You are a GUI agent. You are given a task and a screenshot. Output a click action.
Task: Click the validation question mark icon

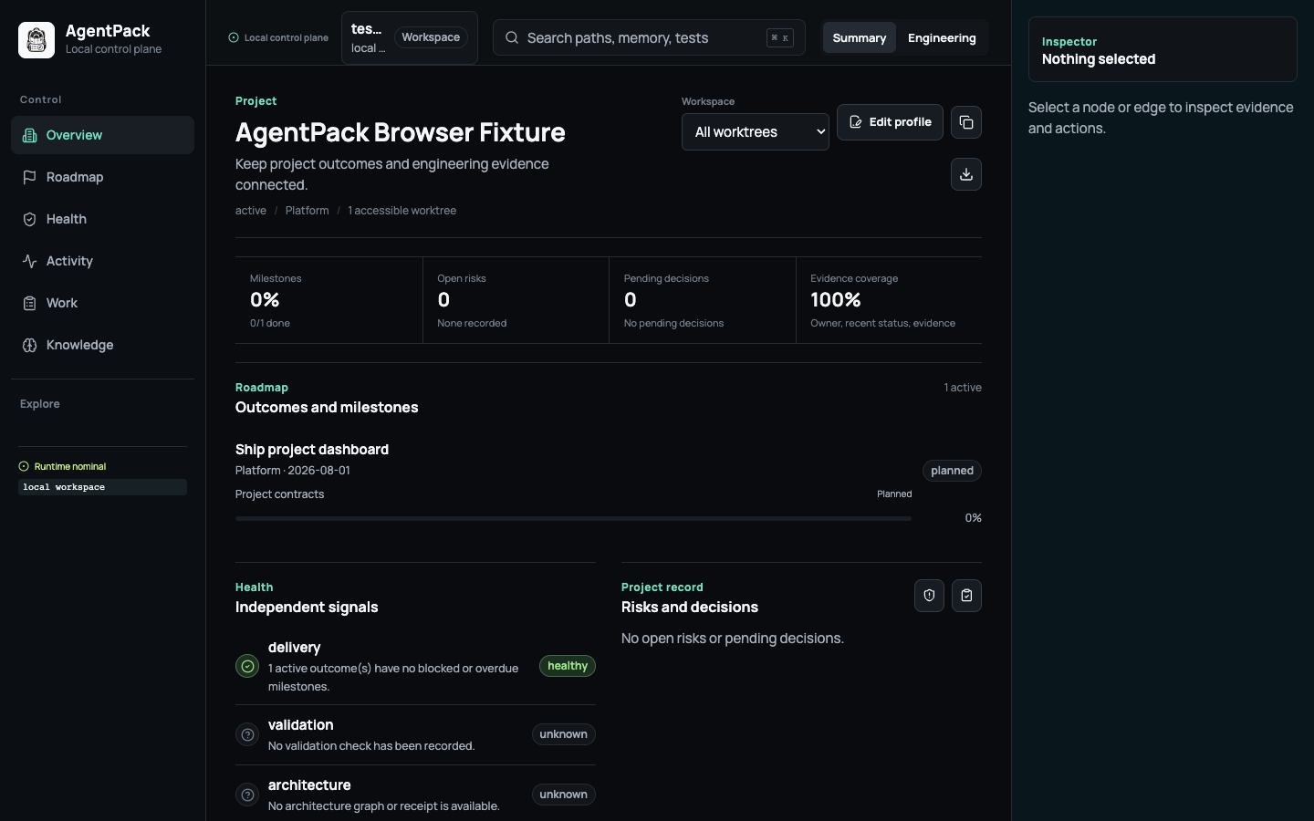coord(247,734)
